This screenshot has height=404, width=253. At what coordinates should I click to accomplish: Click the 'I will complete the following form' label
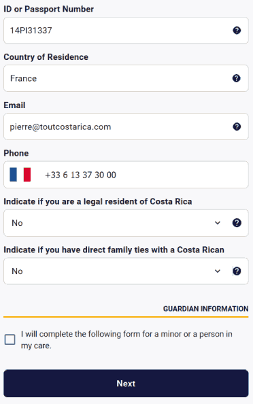[126, 339]
